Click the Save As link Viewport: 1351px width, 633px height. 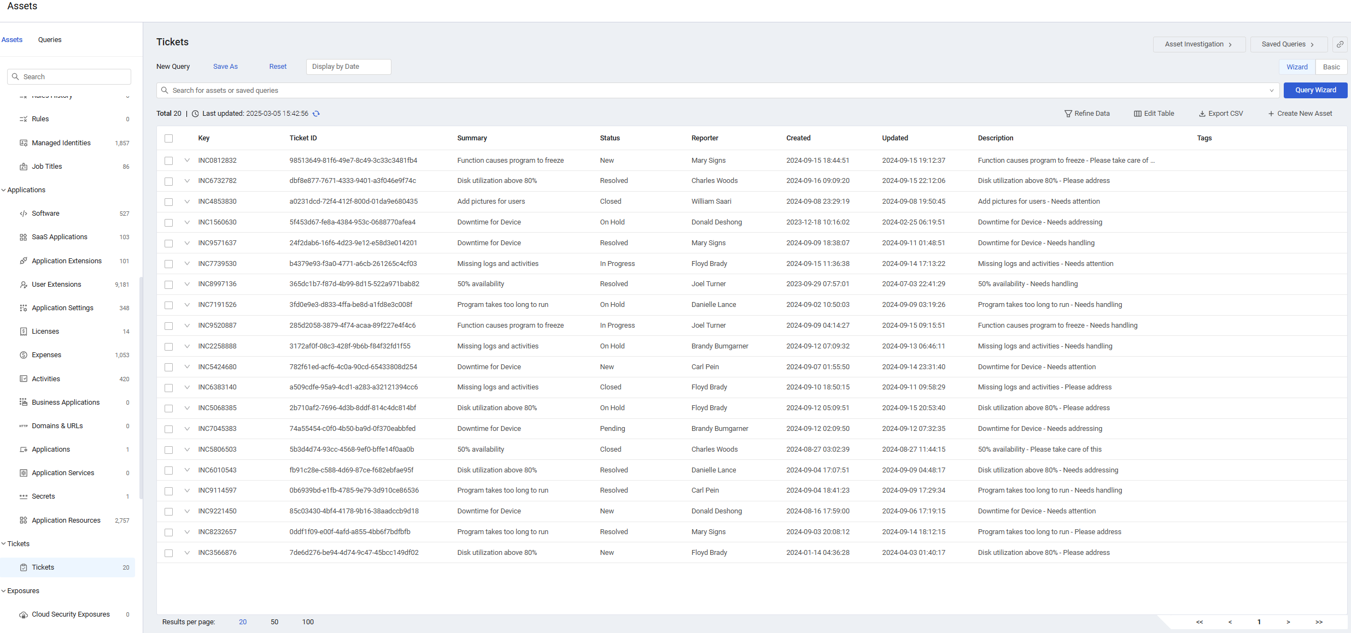pyautogui.click(x=225, y=67)
